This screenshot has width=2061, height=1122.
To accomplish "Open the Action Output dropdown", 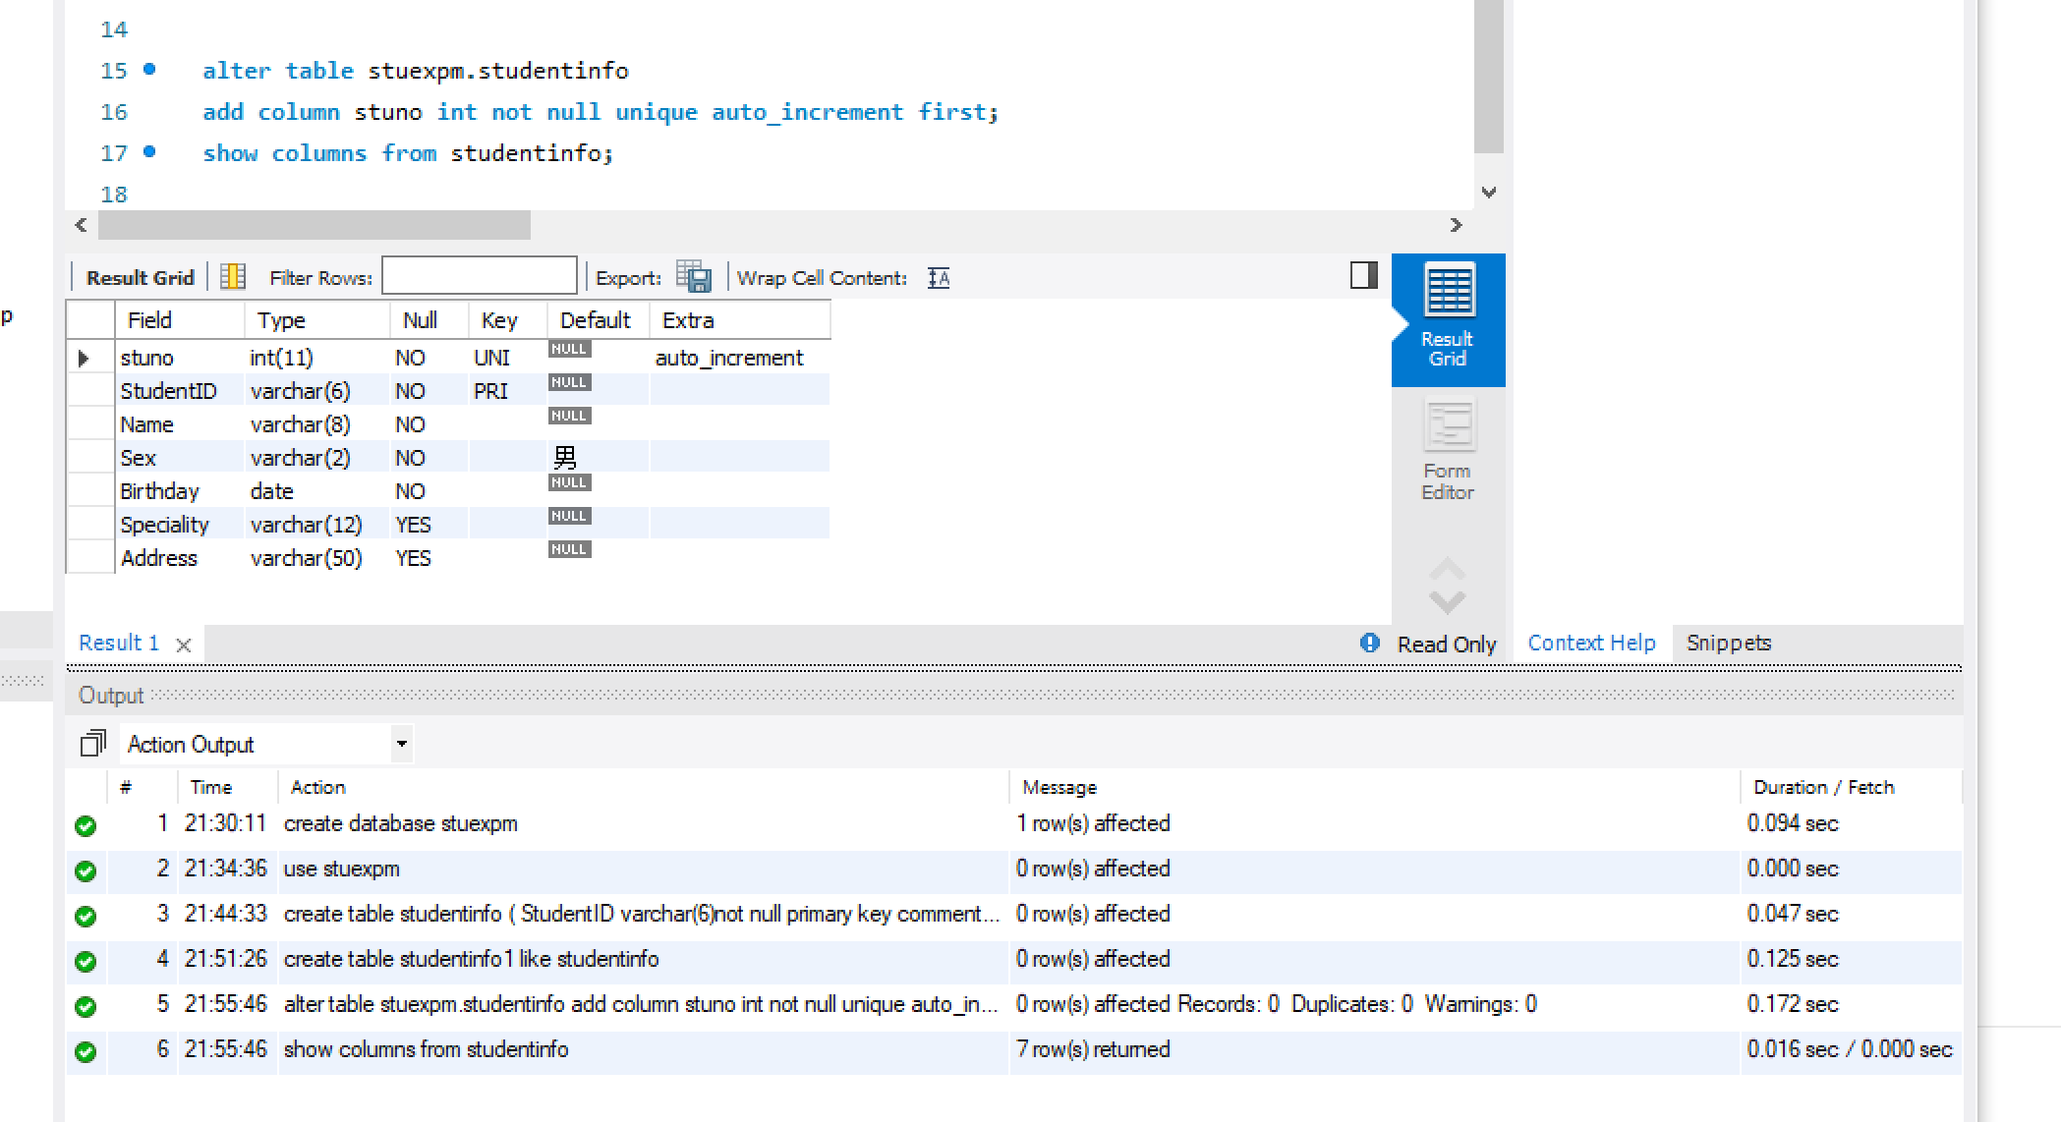I will [401, 744].
